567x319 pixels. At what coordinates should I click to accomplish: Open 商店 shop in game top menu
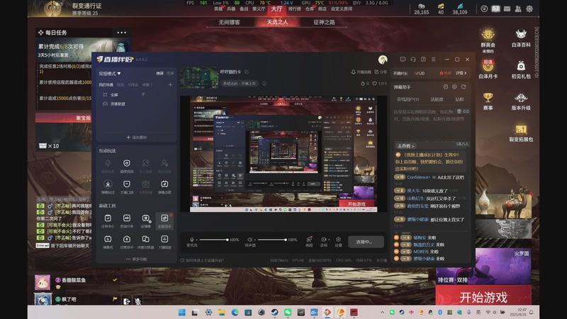tap(322, 9)
